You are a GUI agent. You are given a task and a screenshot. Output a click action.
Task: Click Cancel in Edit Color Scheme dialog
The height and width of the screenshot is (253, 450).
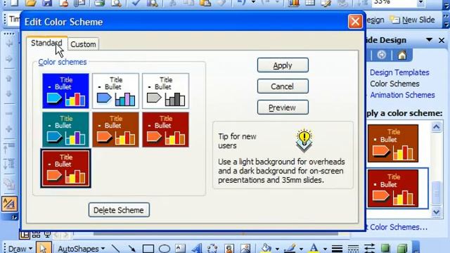coord(283,86)
